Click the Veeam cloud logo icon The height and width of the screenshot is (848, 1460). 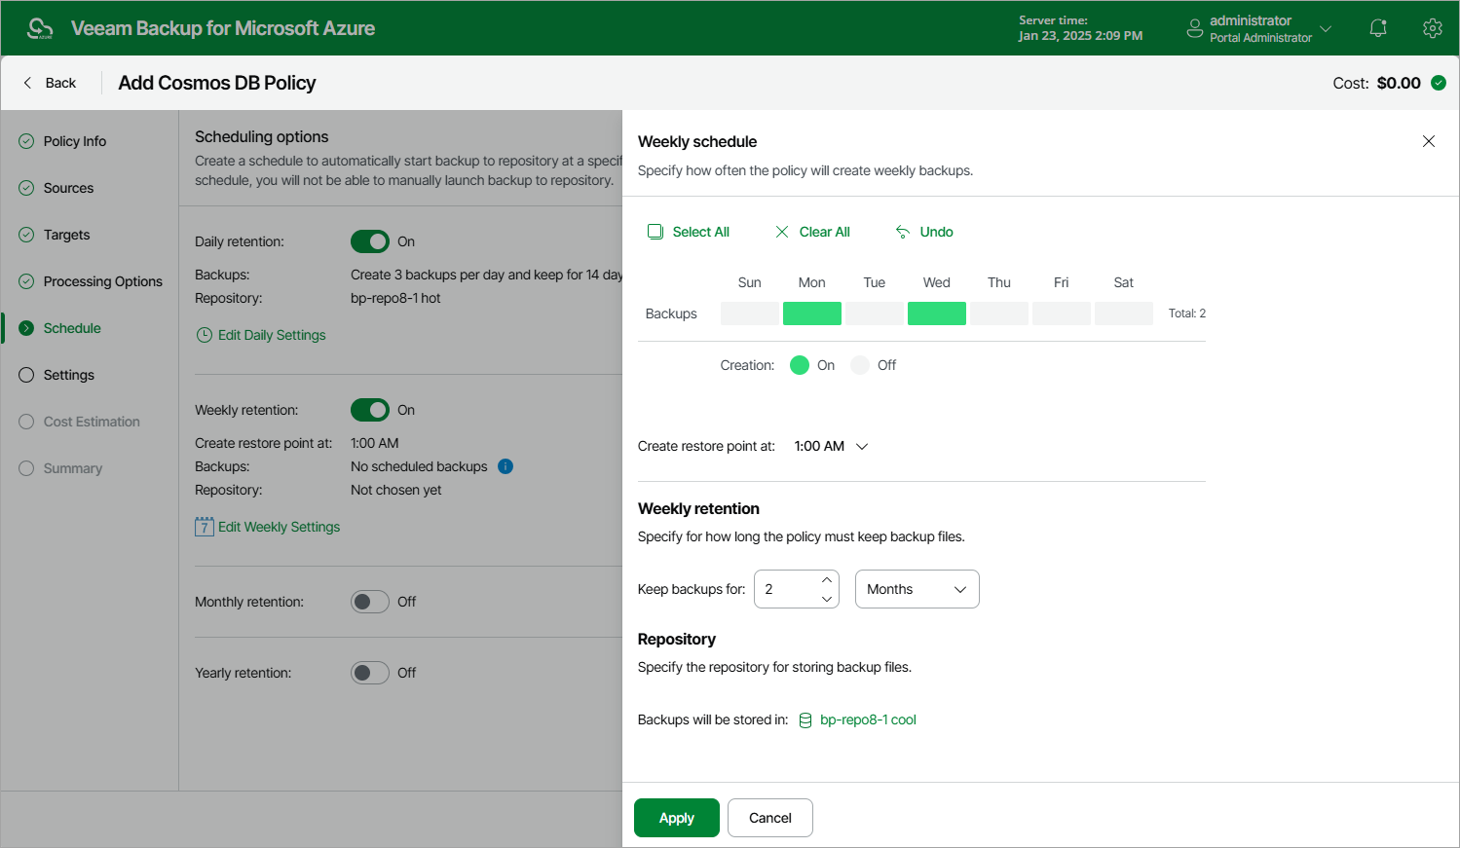click(x=40, y=28)
